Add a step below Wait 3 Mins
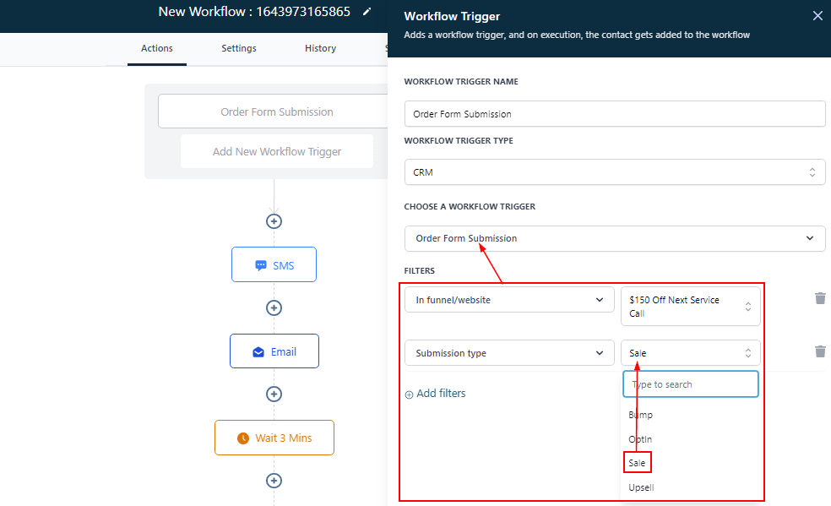831x506 pixels. (274, 481)
